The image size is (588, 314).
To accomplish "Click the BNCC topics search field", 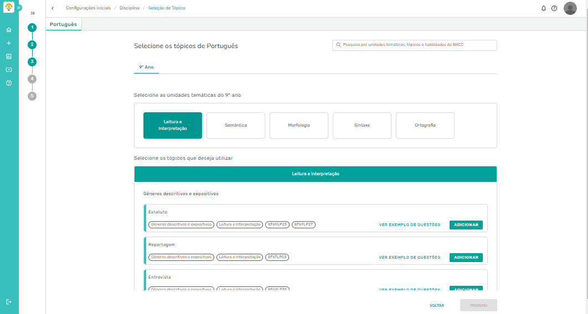I will pos(415,45).
